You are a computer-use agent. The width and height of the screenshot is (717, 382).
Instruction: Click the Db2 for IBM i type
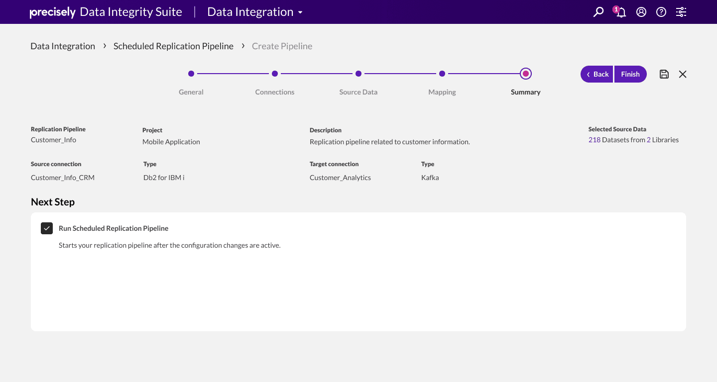tap(164, 178)
